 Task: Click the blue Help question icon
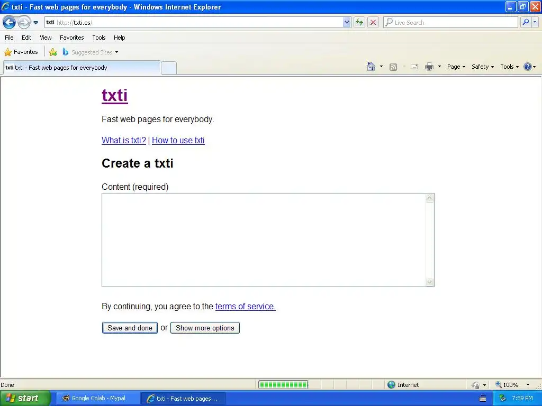coord(528,67)
